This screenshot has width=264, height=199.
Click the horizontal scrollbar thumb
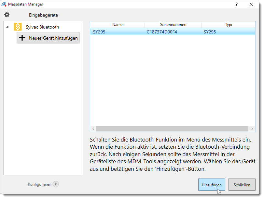pyautogui.click(x=173, y=129)
